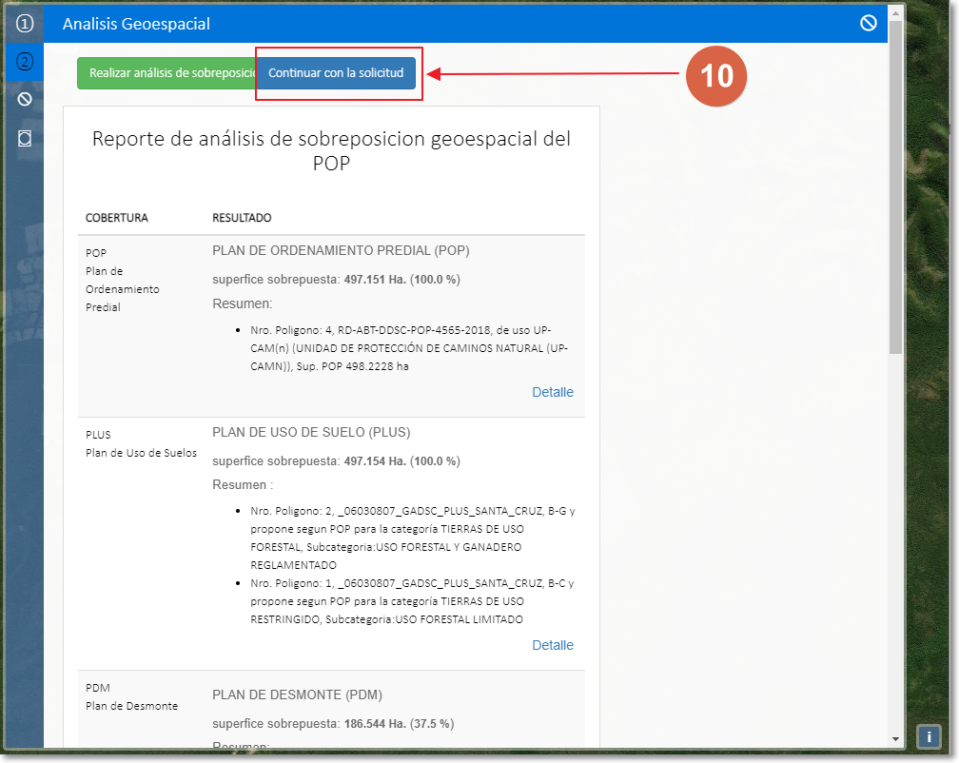The height and width of the screenshot is (763, 959).
Task: Click the Analisis Geoespacial panel title
Action: [x=136, y=24]
